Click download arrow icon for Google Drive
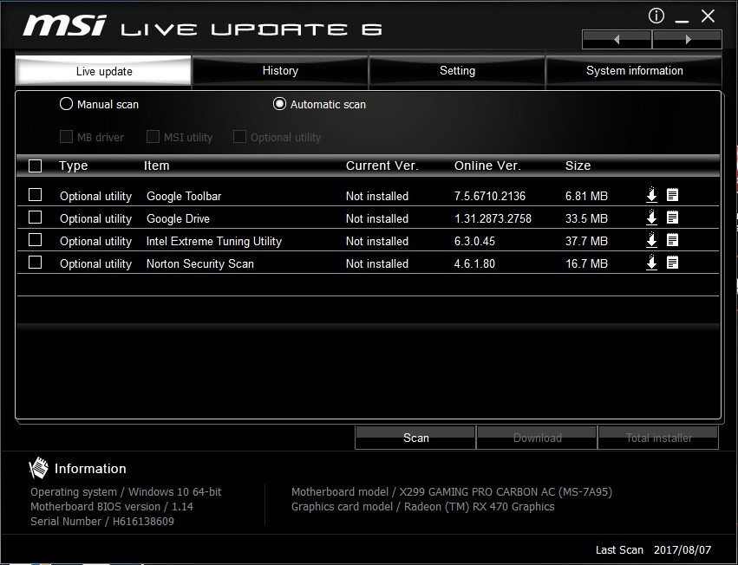The width and height of the screenshot is (738, 565). coord(651,218)
